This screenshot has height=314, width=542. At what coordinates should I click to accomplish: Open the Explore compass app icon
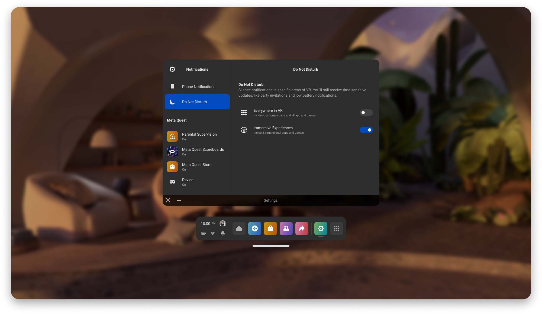click(255, 228)
